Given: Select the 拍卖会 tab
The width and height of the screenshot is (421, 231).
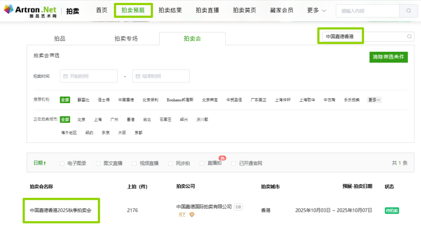Looking at the screenshot, I should pyautogui.click(x=192, y=38).
